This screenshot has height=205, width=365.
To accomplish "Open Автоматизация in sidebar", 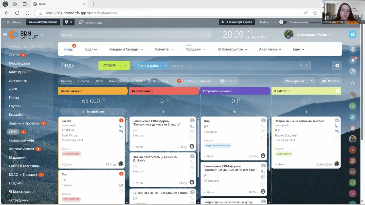I will tap(21, 149).
